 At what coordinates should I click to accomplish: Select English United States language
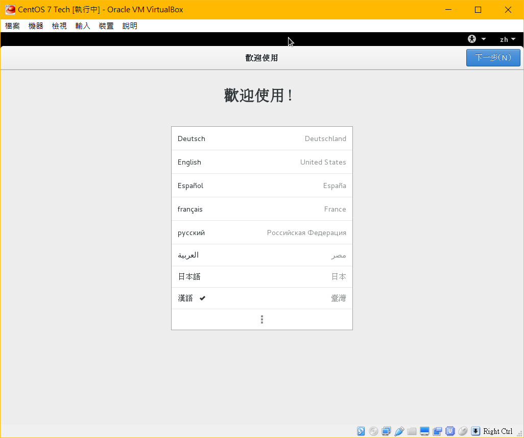coord(261,162)
